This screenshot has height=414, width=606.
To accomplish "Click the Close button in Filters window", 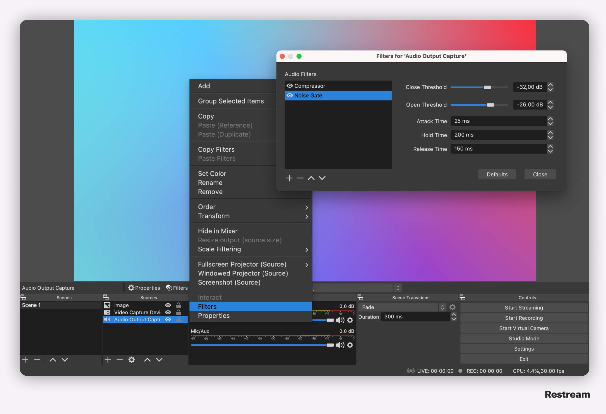I will pos(540,174).
